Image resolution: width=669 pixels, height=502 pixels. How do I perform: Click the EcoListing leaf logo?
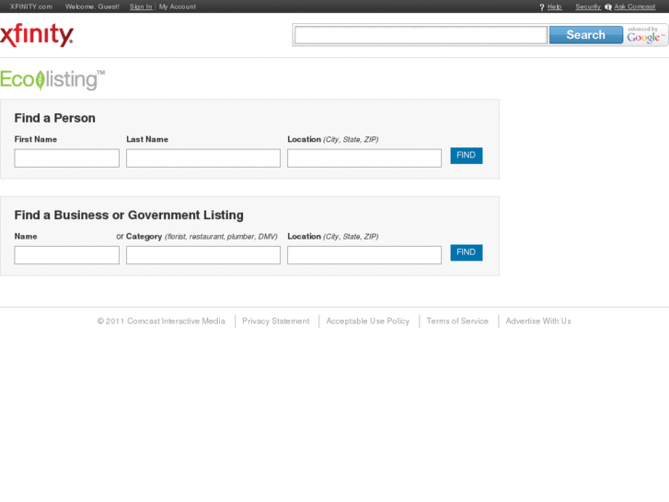52,80
